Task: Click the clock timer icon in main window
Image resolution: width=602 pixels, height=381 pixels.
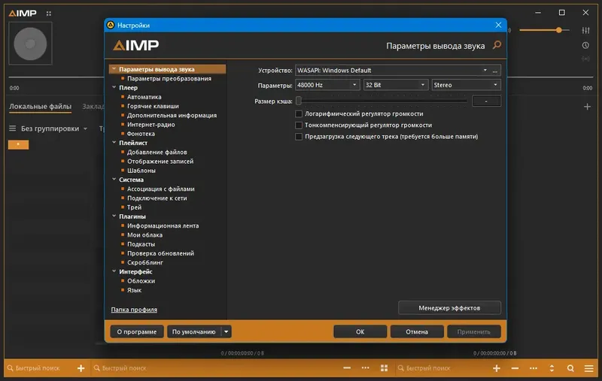Action: coord(585,45)
